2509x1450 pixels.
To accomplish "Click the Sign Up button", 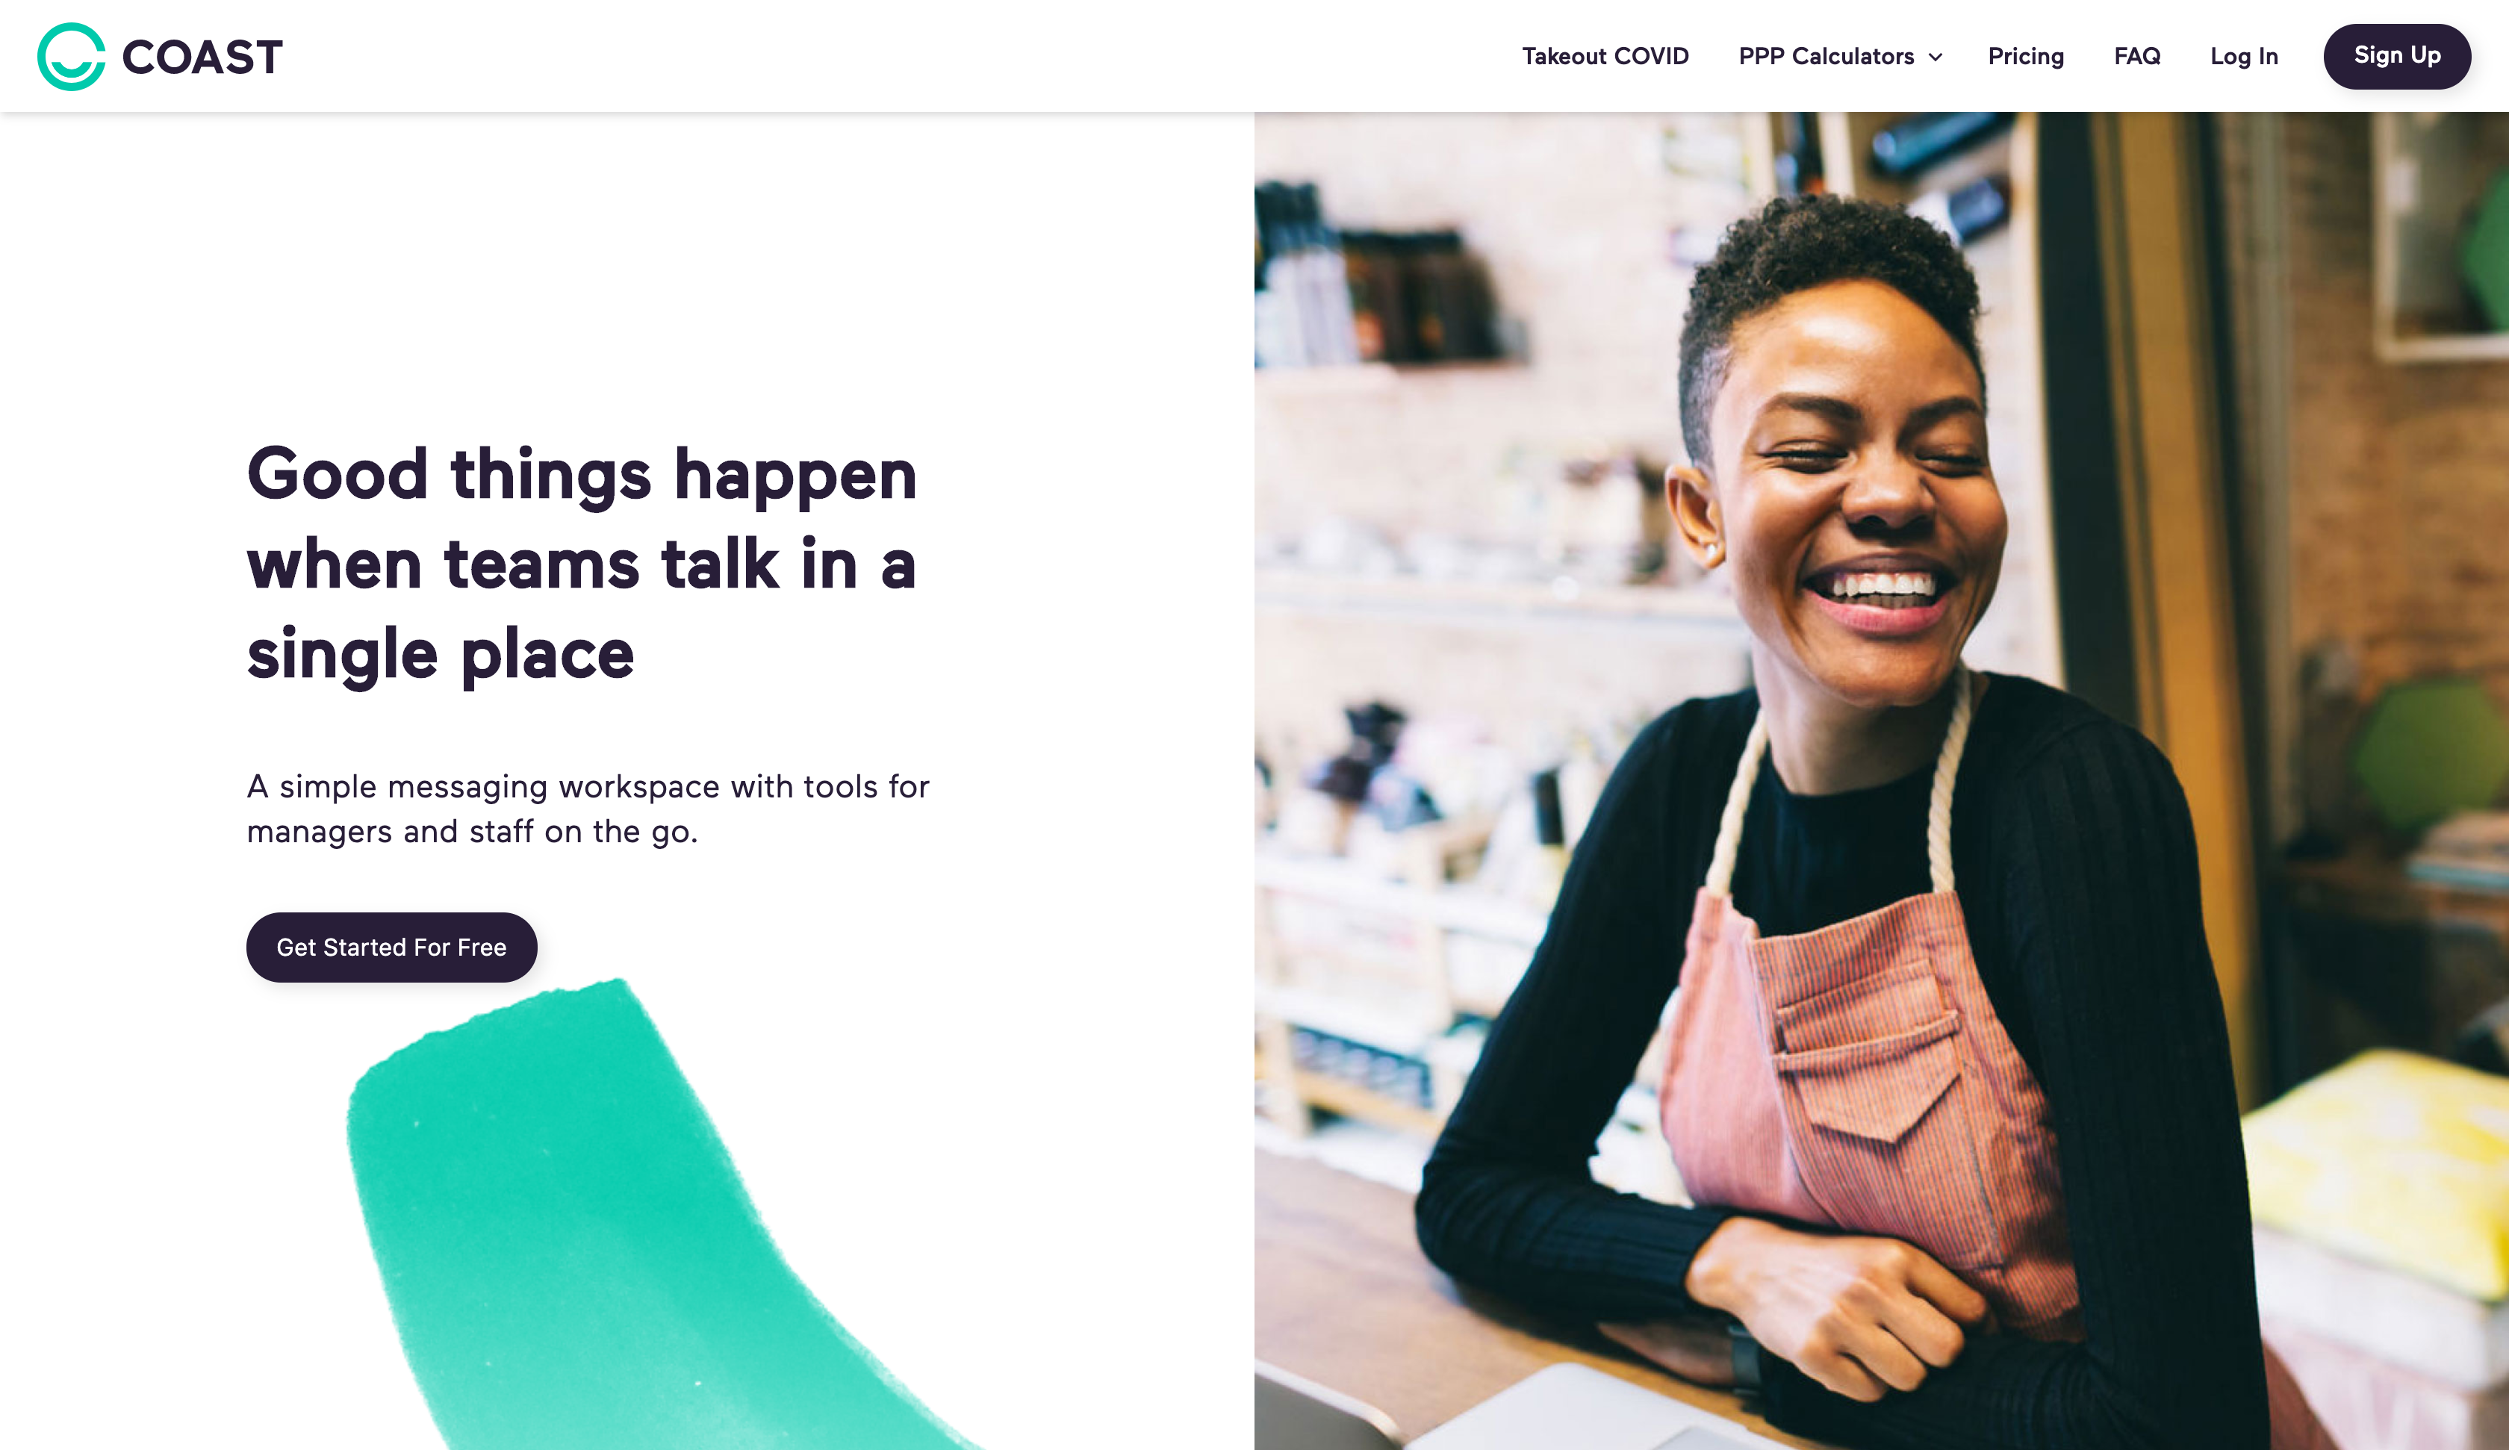I will [x=2396, y=56].
